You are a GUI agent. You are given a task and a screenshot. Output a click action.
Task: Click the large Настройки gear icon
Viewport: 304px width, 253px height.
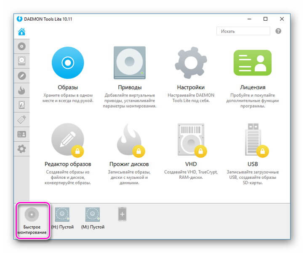coord(191,63)
